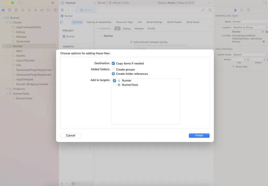The width and height of the screenshot is (268, 186).
Task: Open the Test navigator diamond icon
Action: (36, 10)
